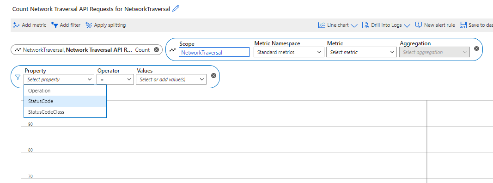Viewport: 493px width, 183px height.
Task: Remove the NetworkTraversal Count metric pill
Action: coord(156,50)
